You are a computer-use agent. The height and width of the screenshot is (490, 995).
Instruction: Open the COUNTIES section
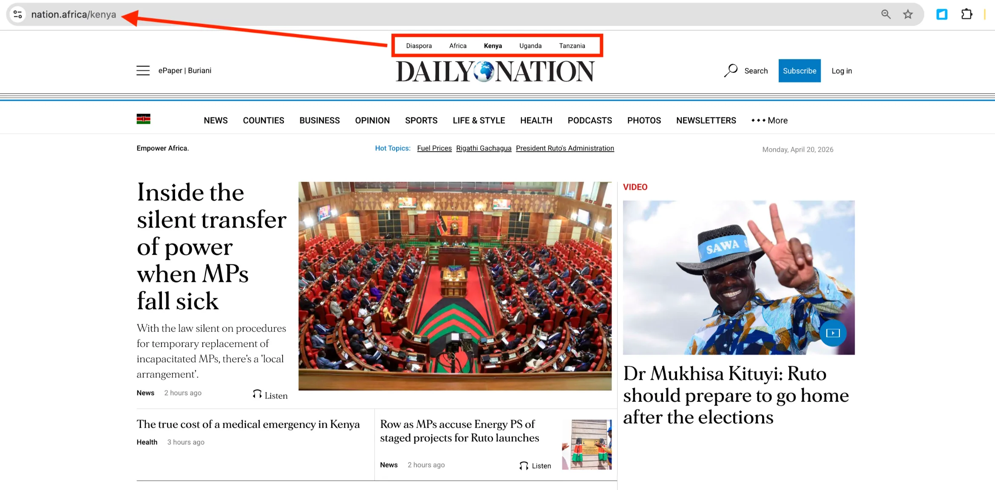(x=264, y=121)
